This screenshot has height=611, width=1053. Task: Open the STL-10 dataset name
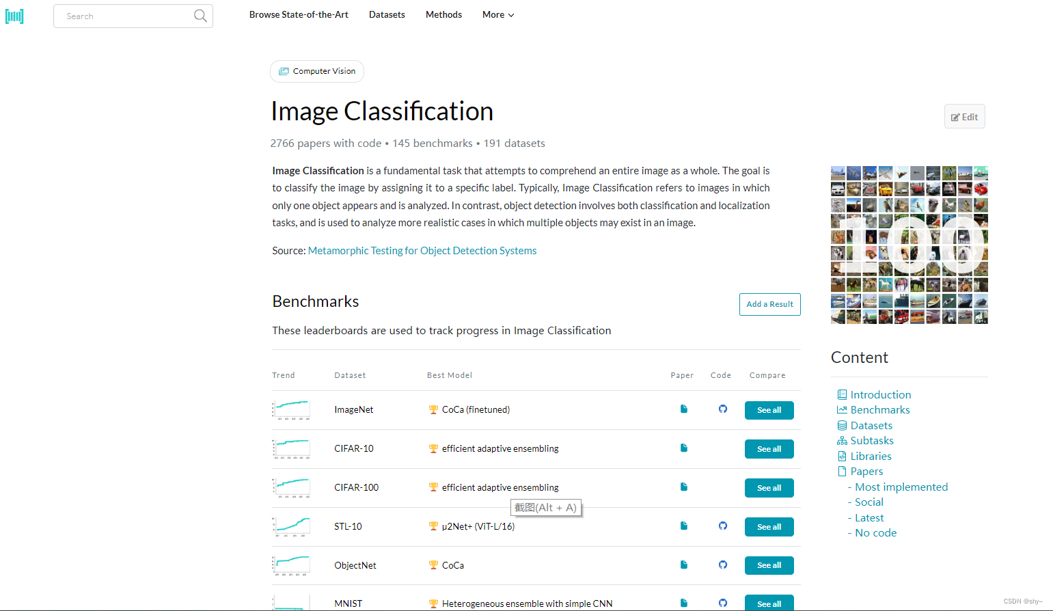tap(348, 526)
